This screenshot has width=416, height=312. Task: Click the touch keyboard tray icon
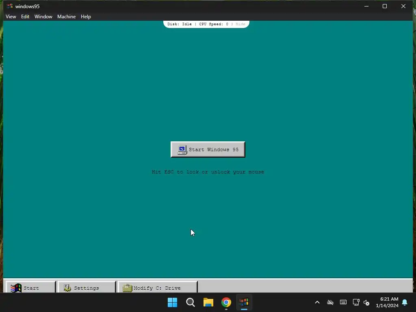coord(343,302)
